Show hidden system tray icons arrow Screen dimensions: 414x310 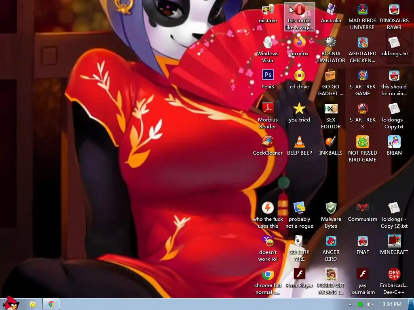pos(351,304)
